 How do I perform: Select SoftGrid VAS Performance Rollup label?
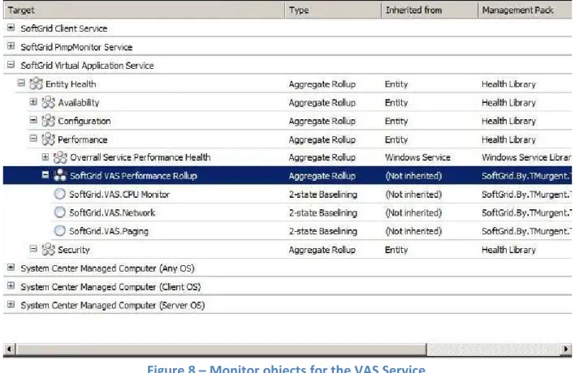133,176
